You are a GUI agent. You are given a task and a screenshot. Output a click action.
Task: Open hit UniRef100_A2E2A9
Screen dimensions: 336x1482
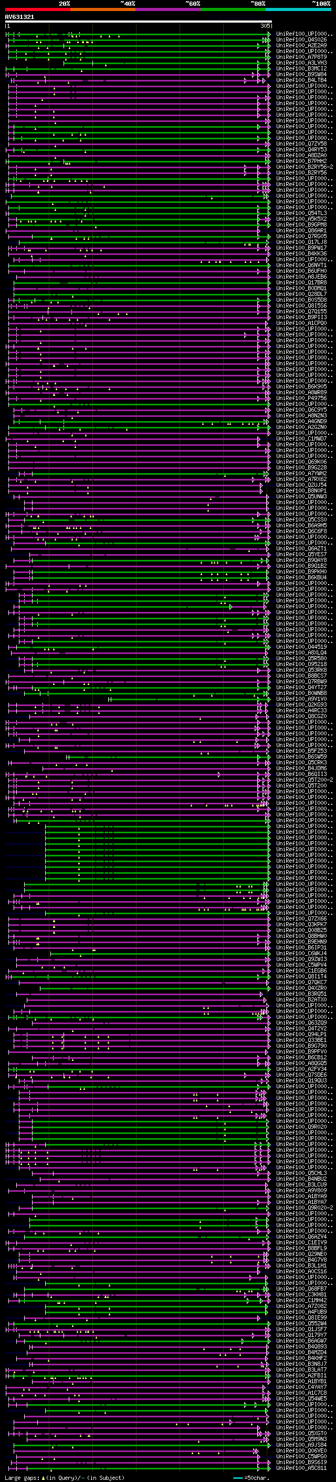[x=301, y=45]
